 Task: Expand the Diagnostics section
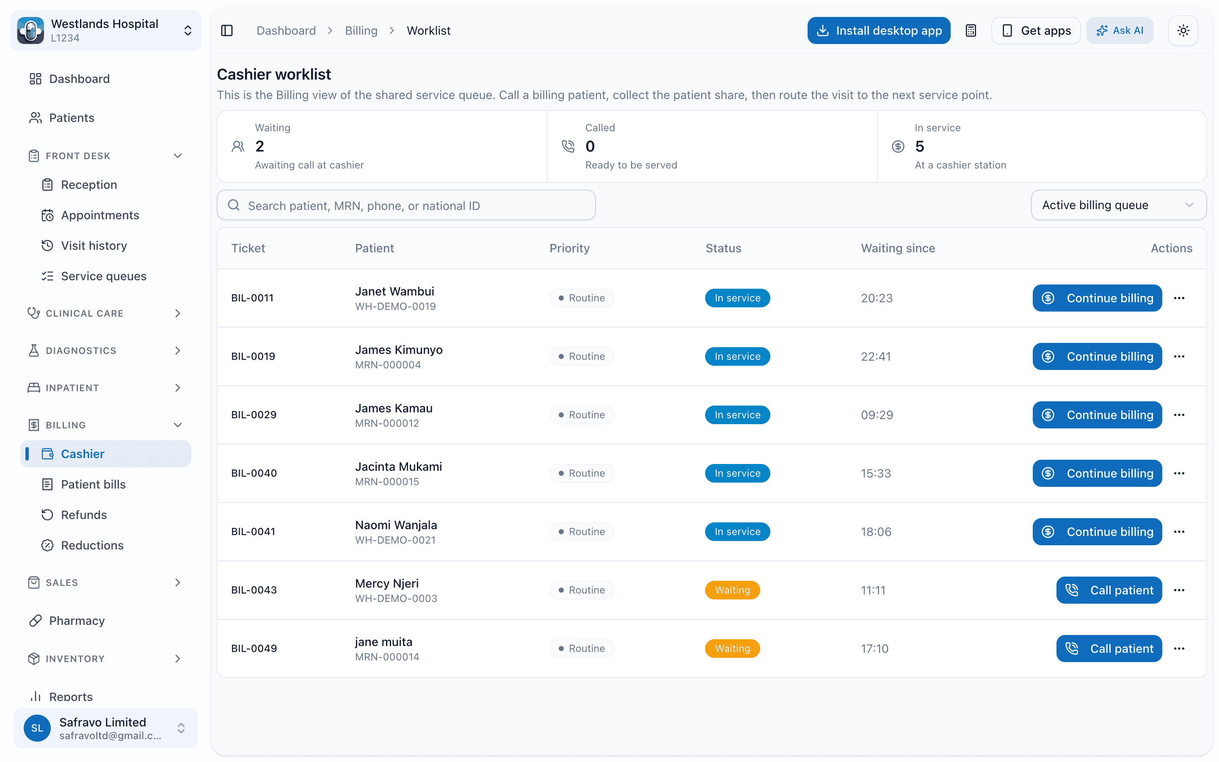[106, 350]
